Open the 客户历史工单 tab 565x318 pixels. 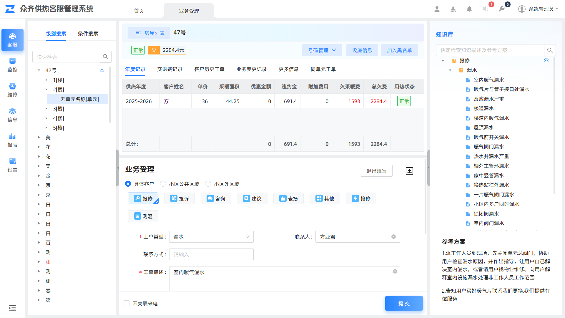[209, 69]
